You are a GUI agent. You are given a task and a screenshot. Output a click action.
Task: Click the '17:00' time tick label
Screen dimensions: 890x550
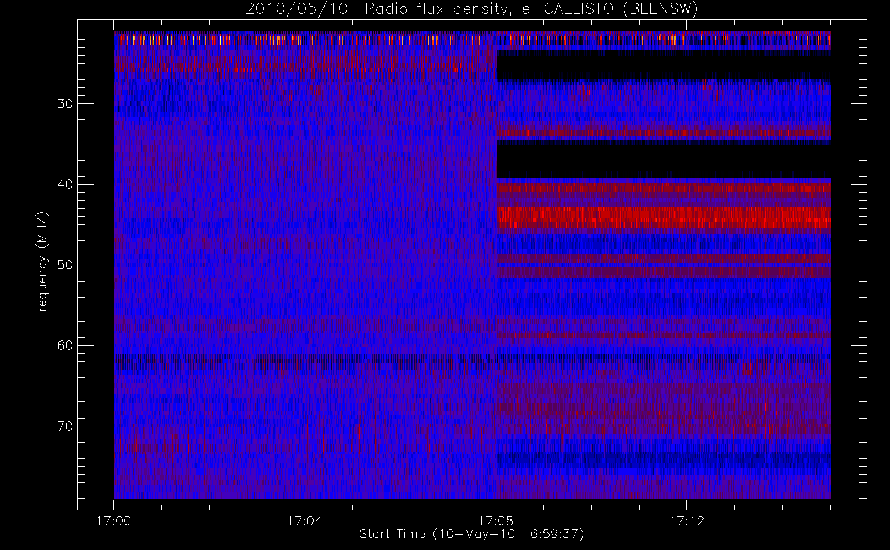coord(114,521)
